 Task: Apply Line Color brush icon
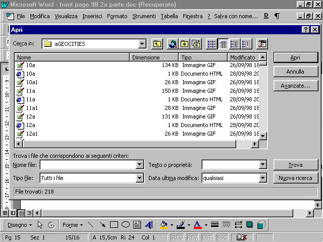(181, 225)
